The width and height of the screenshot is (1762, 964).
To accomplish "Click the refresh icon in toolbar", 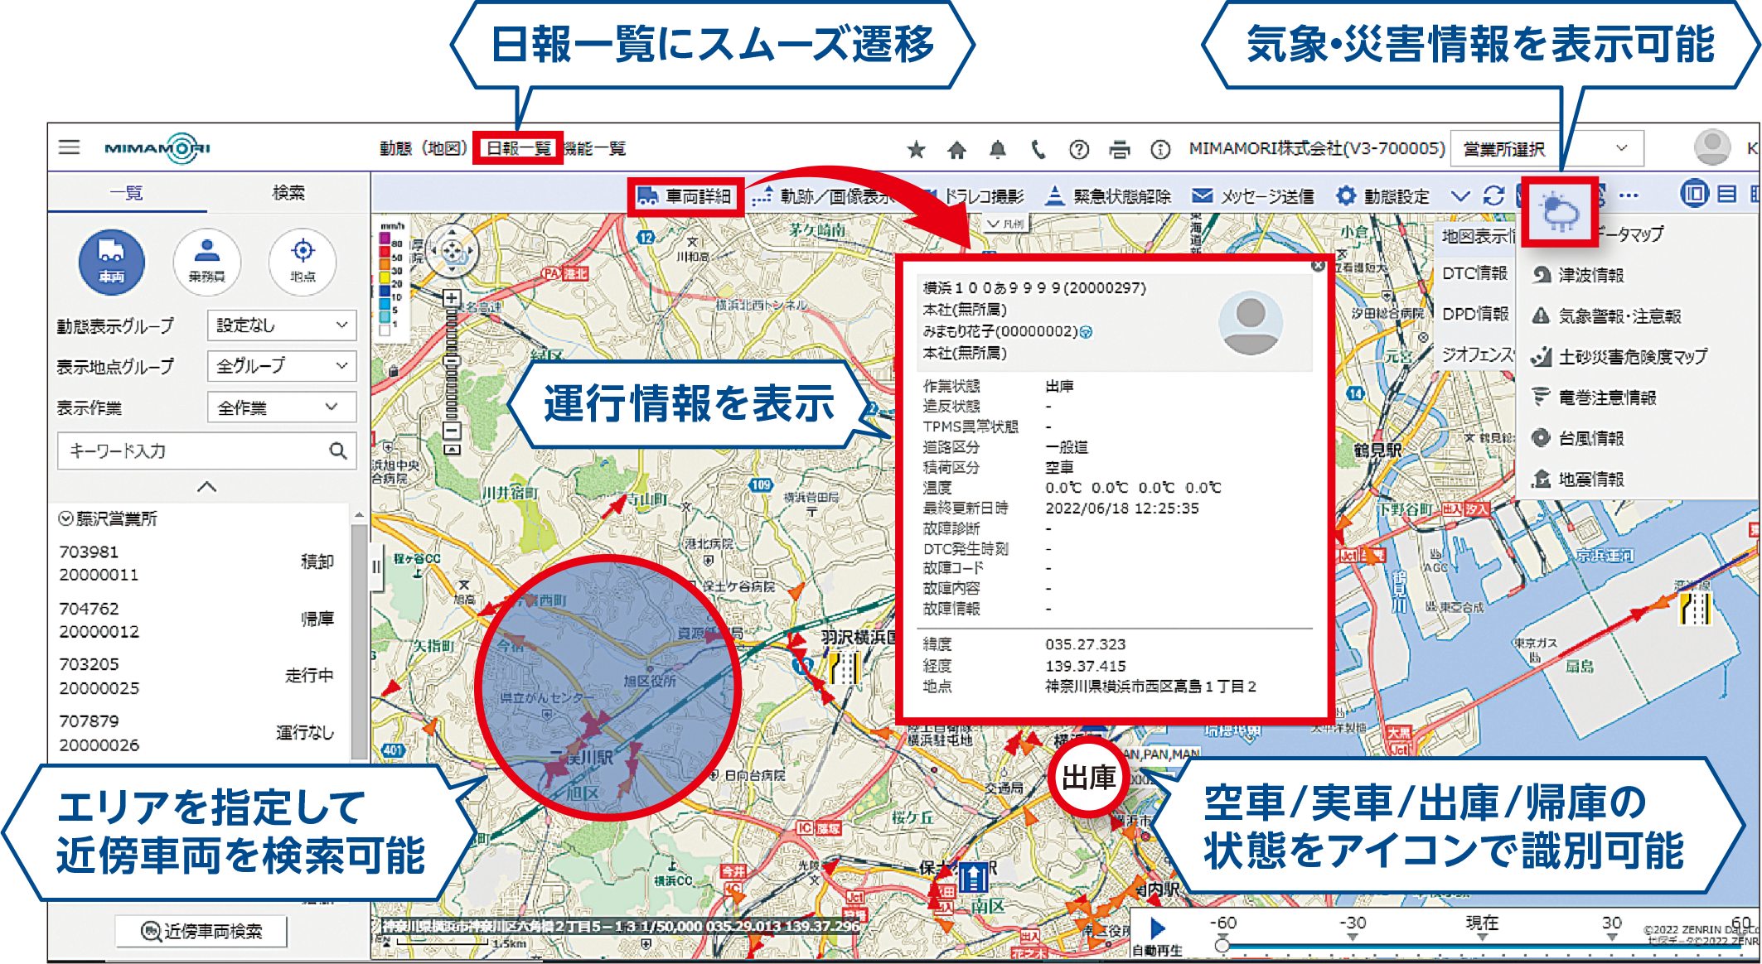I will 1493,195.
